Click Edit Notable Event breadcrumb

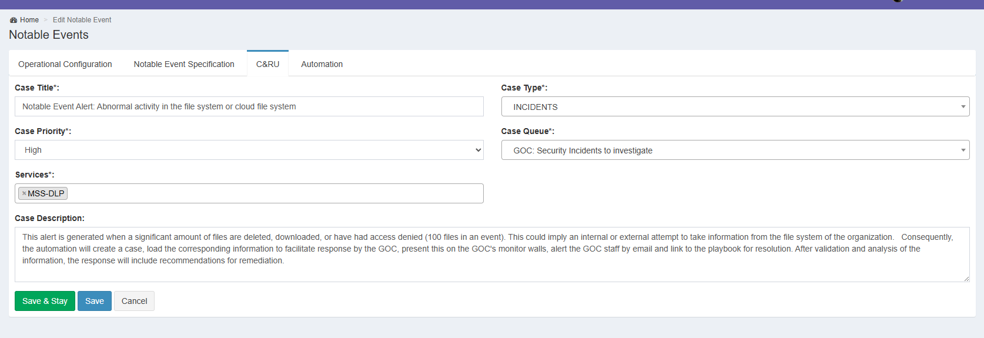point(82,20)
